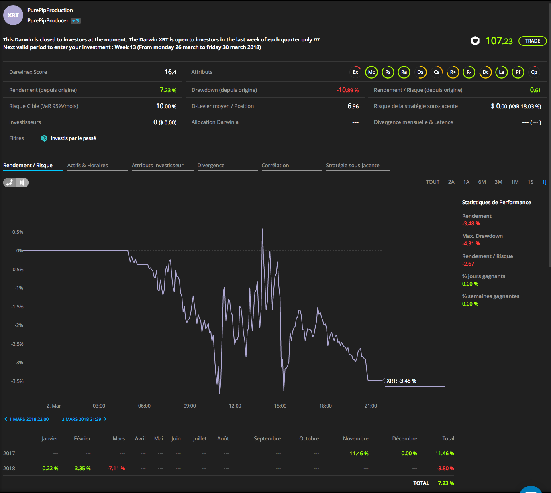Select the 6M time range

point(482,182)
